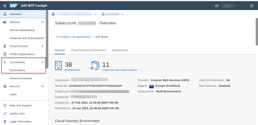Click the Connectivity plug icon
258x125 pixels.
5,62
